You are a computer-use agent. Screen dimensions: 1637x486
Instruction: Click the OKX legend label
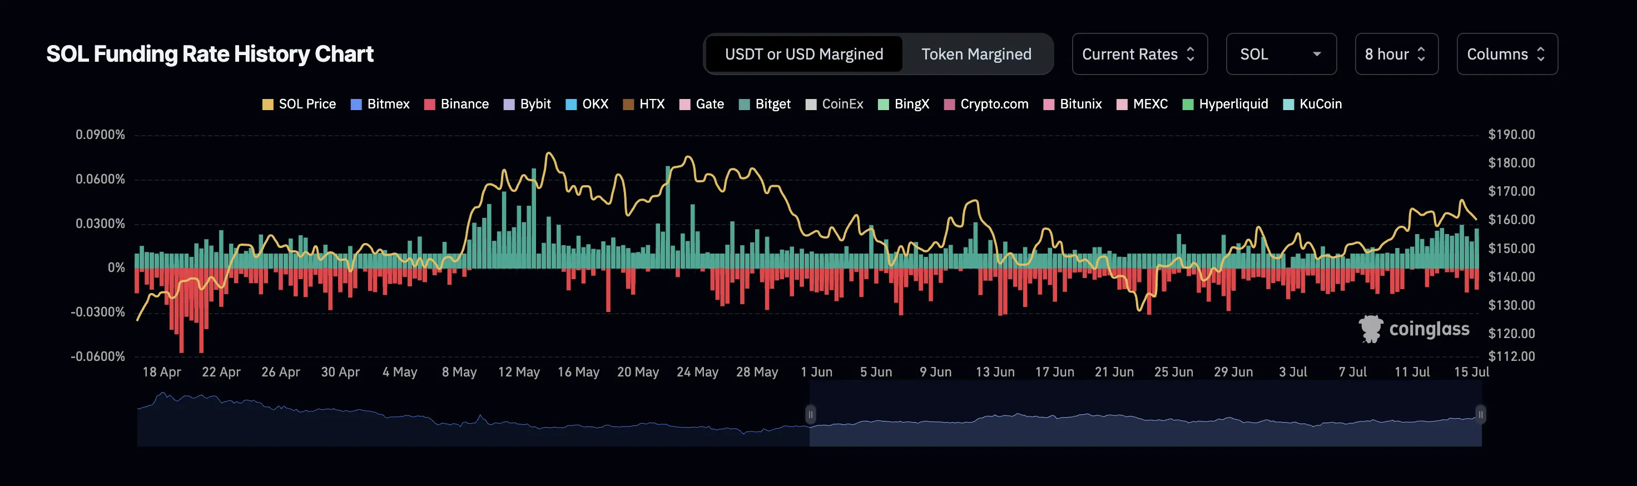(595, 104)
